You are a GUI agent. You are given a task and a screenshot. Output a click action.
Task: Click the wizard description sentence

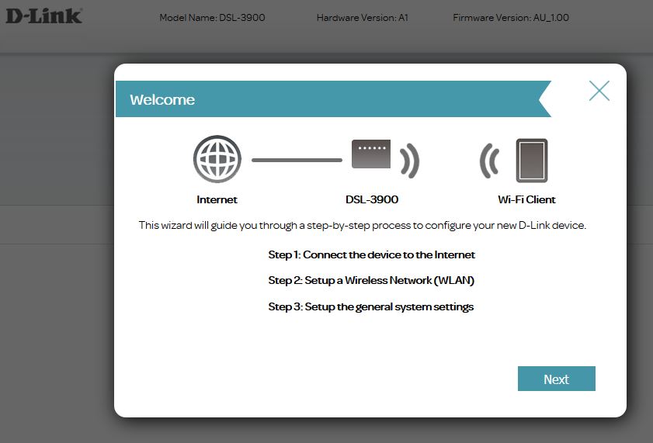[363, 226]
